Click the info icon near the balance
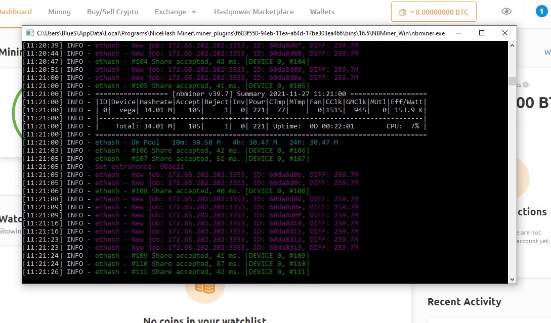The height and width of the screenshot is (323, 551). (x=526, y=85)
